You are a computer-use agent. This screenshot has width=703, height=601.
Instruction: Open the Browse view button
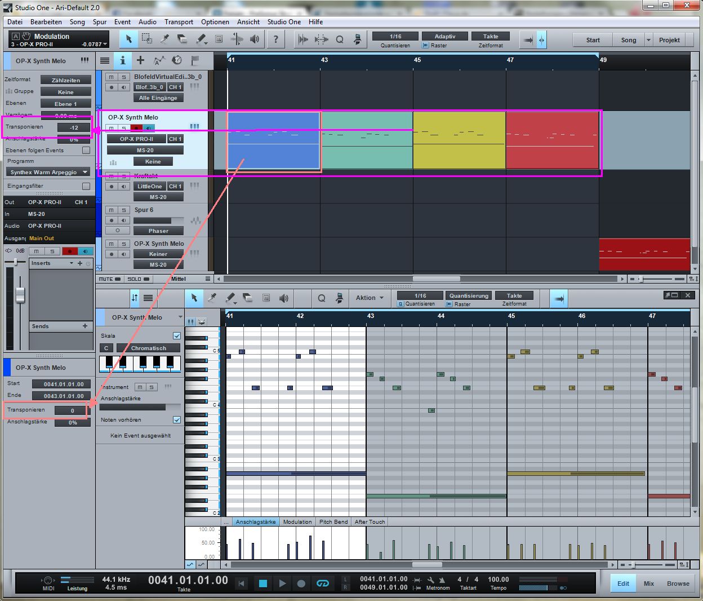coord(678,584)
